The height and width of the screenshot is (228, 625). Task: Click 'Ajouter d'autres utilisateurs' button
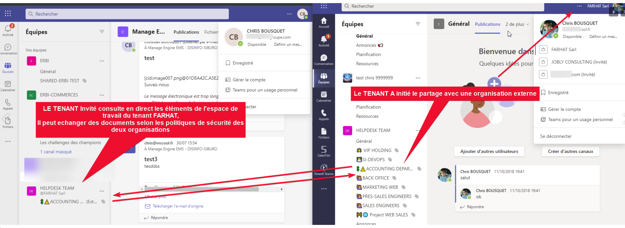coord(489,151)
